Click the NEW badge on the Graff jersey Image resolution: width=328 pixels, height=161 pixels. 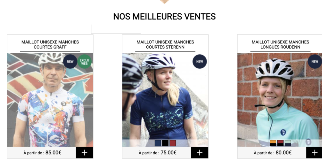(70, 62)
